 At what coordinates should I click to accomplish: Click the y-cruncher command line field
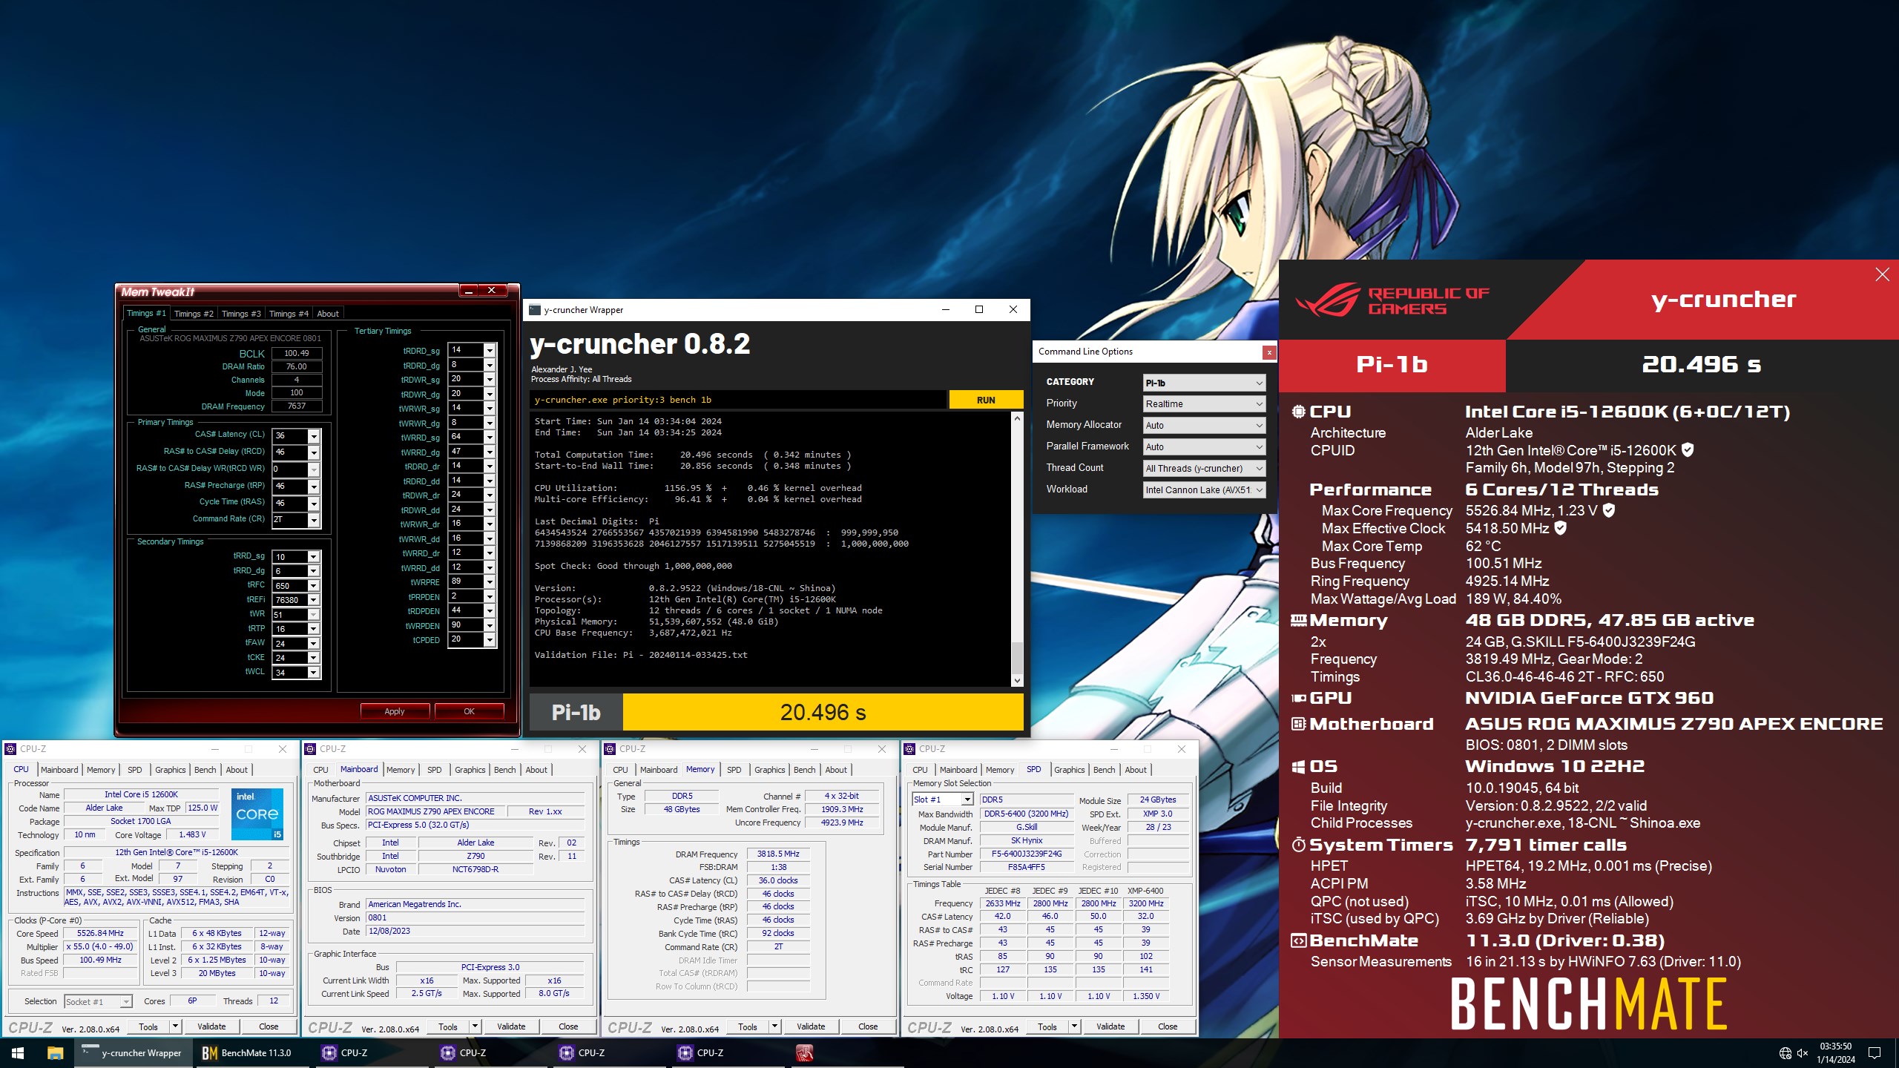(738, 400)
